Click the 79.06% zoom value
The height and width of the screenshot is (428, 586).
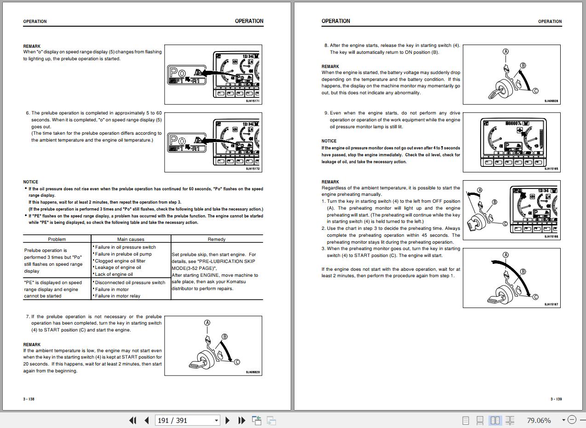(539, 420)
